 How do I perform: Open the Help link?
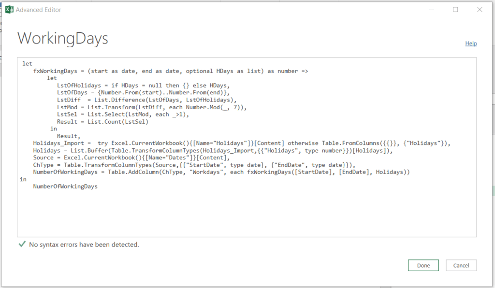click(471, 43)
